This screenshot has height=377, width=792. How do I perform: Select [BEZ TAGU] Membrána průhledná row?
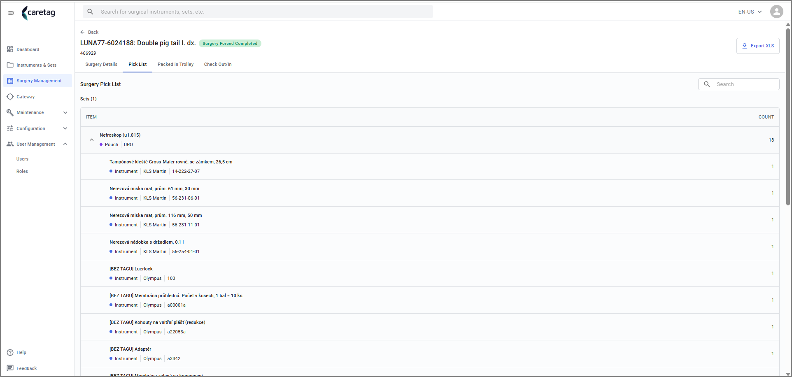pyautogui.click(x=430, y=300)
